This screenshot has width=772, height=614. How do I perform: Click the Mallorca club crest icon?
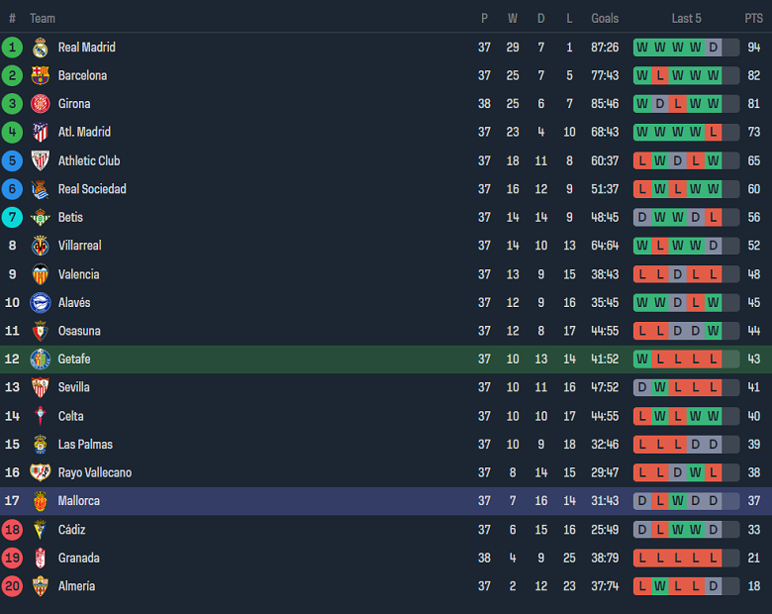[41, 501]
